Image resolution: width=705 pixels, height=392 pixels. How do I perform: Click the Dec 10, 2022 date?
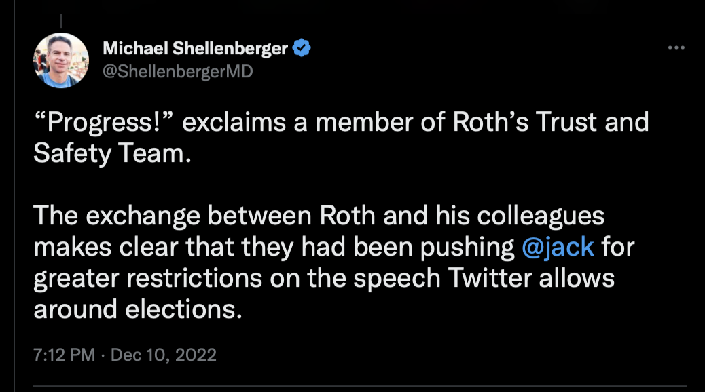point(164,355)
